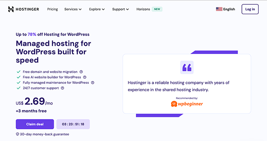Open info tooltip for AI website builder
The image size is (267, 141).
point(85,77)
